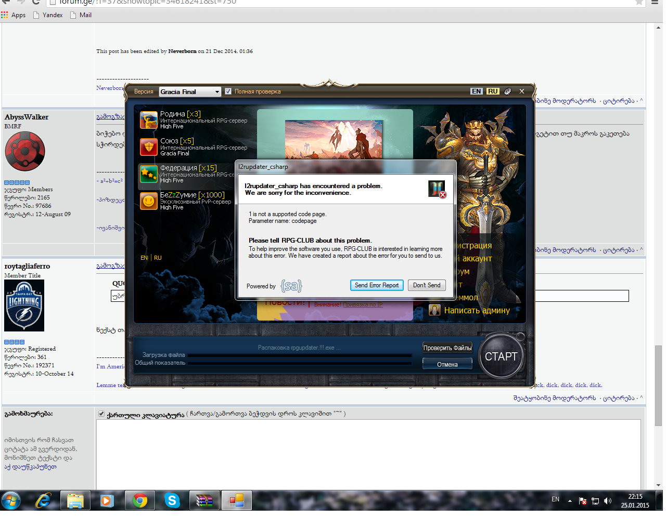Select the БеZzZумие [x1000] smiley server icon
The image size is (666, 532).
pos(149,201)
